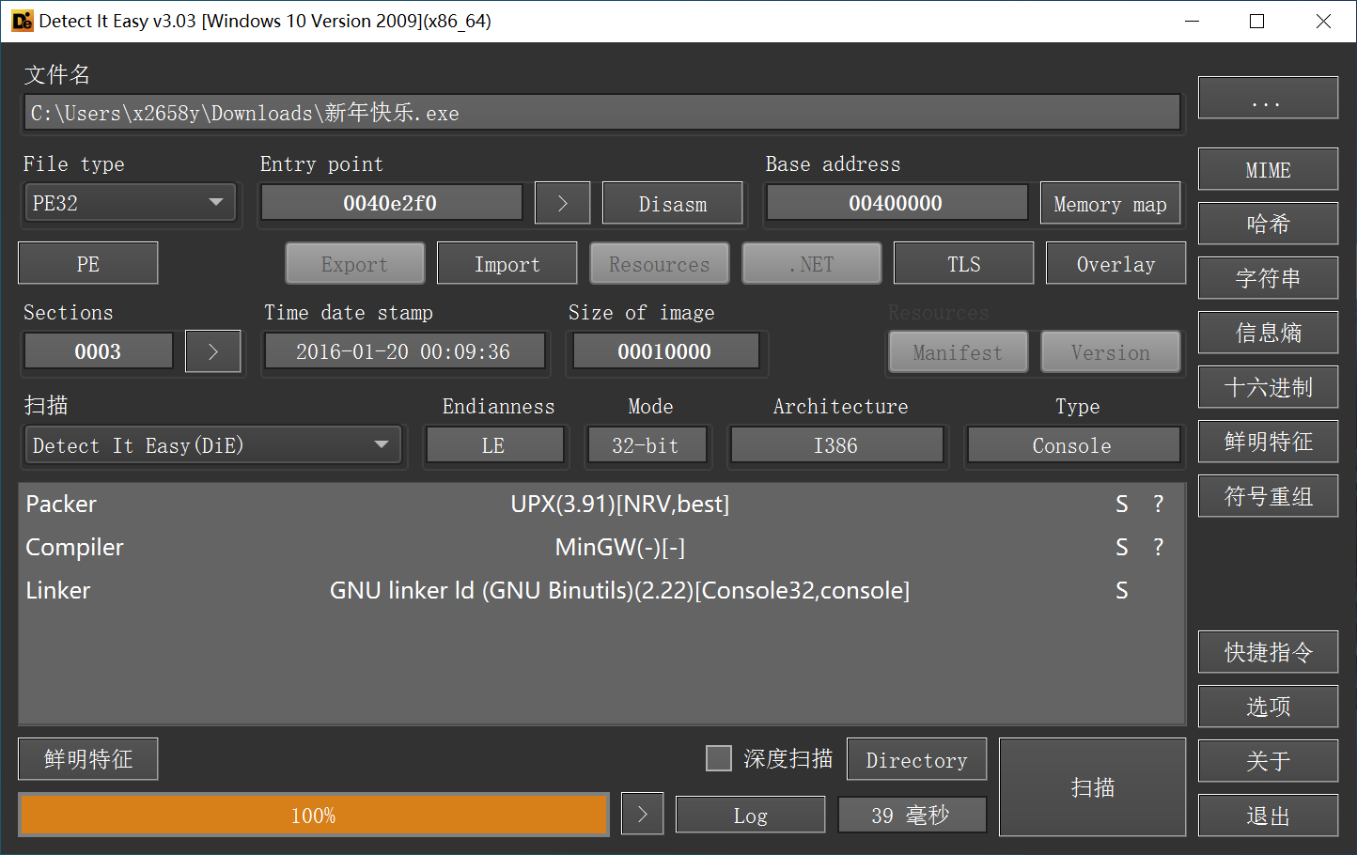Click the S marker in Packer row
The height and width of the screenshot is (855, 1357).
point(1122,505)
